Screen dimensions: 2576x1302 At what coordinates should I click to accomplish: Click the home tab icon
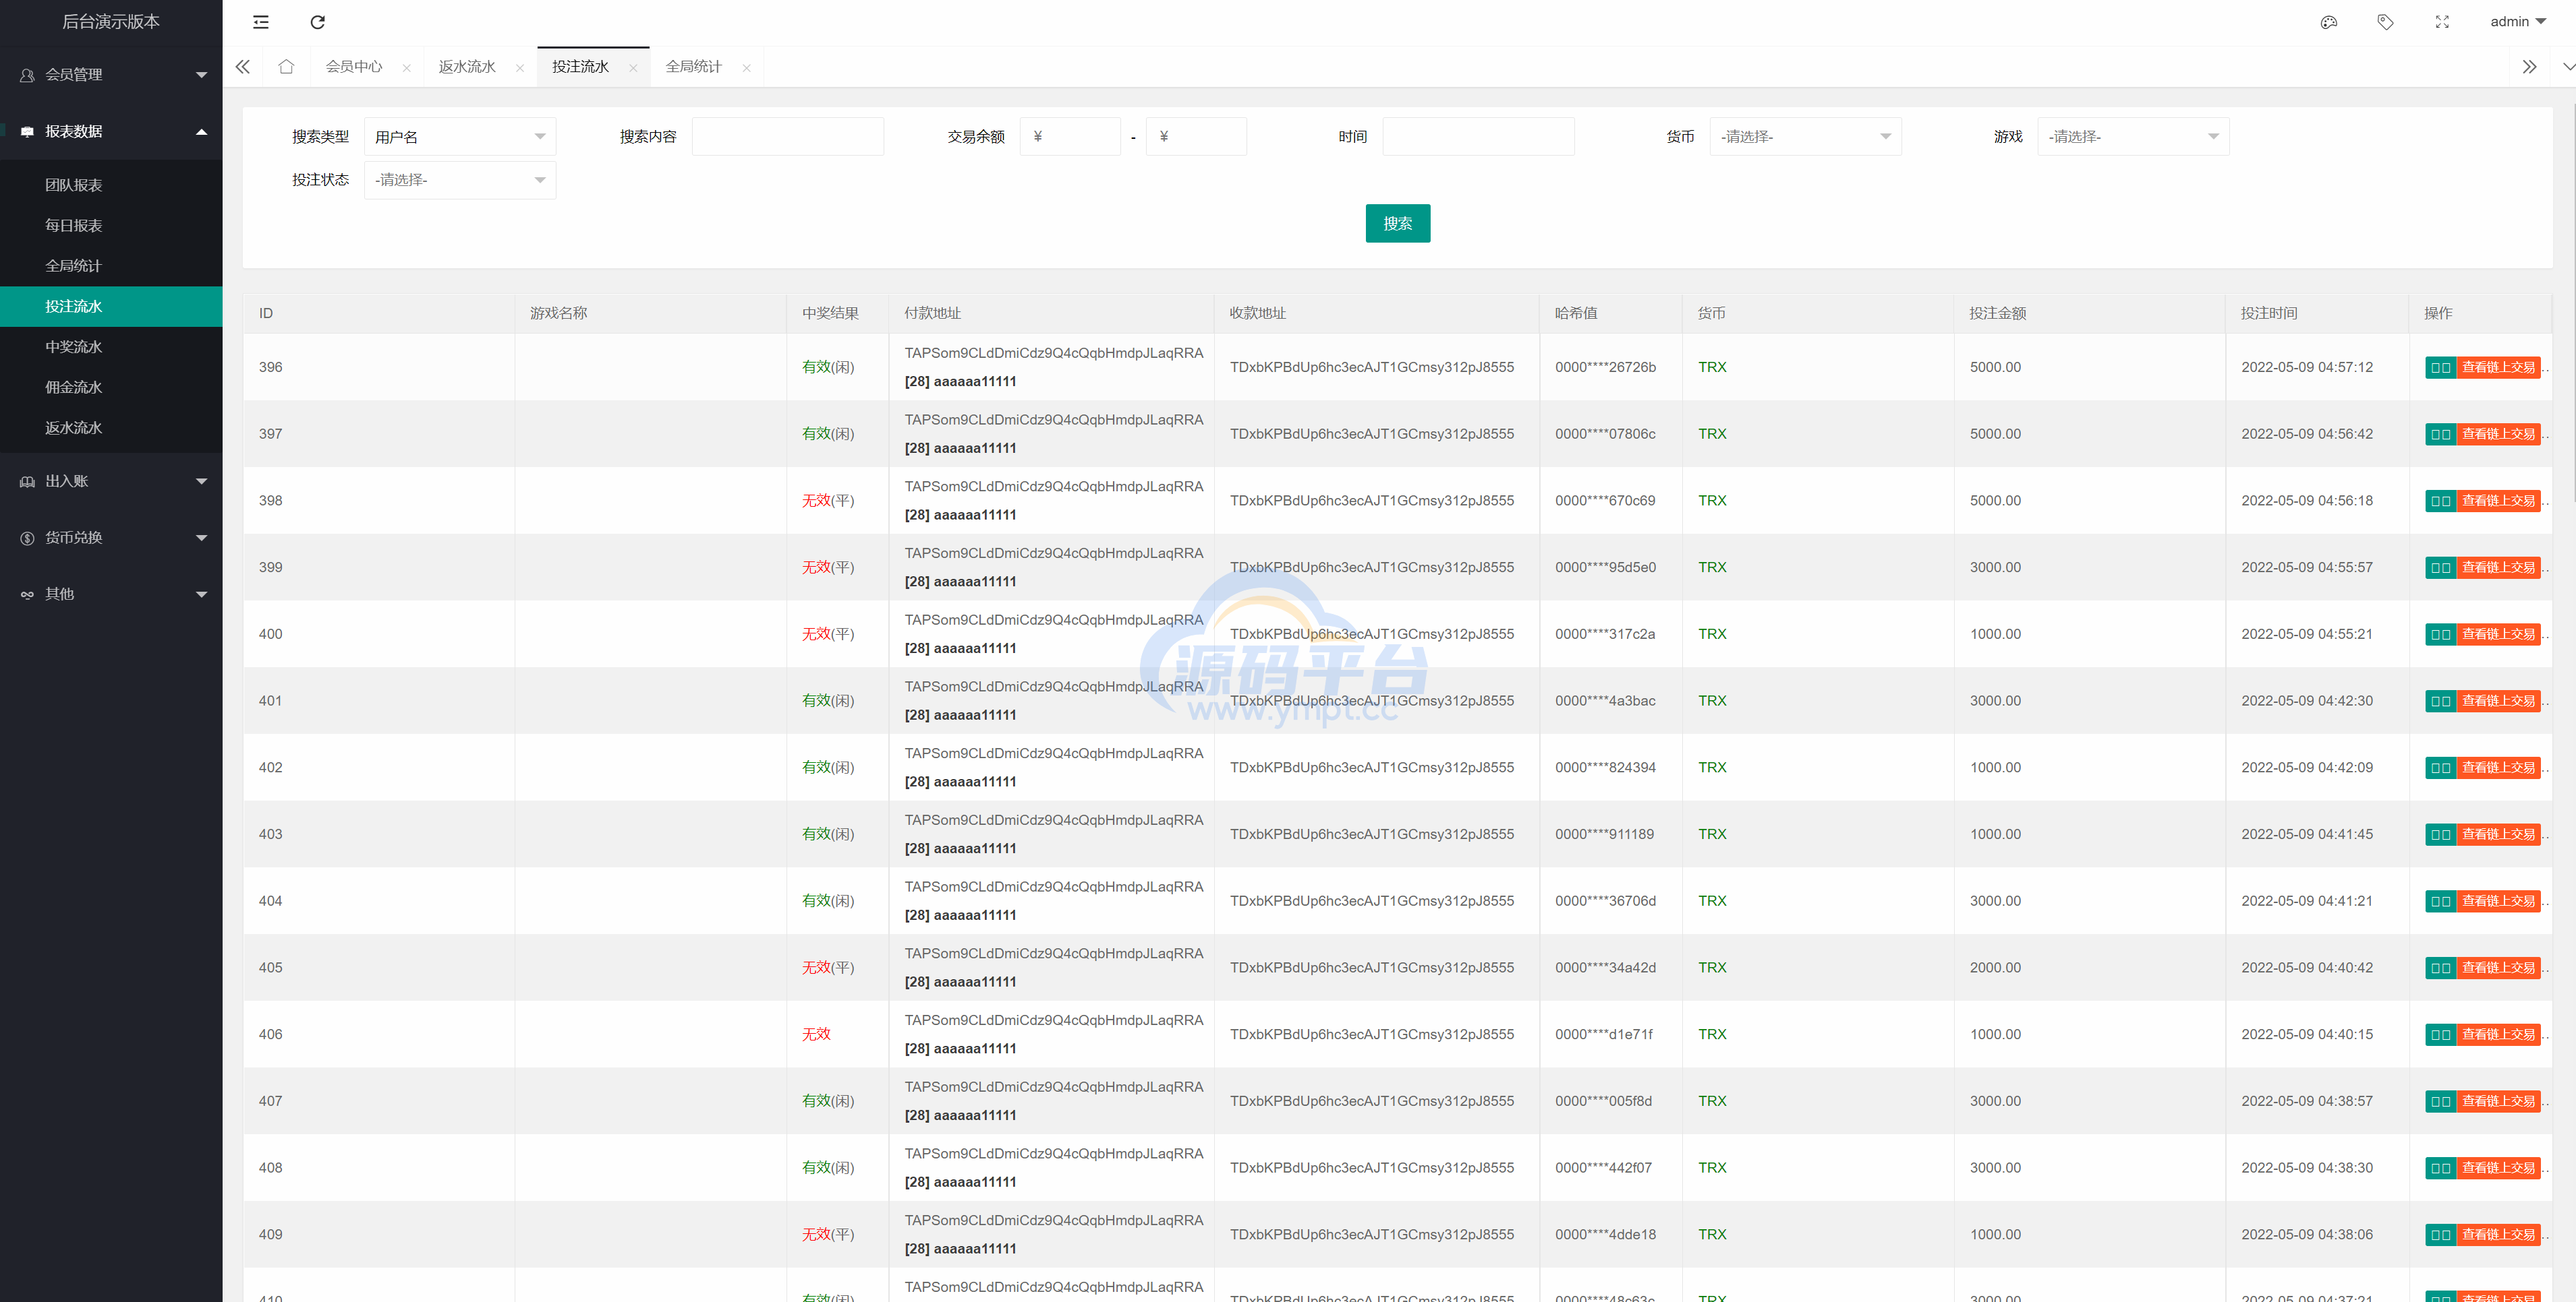tap(286, 67)
